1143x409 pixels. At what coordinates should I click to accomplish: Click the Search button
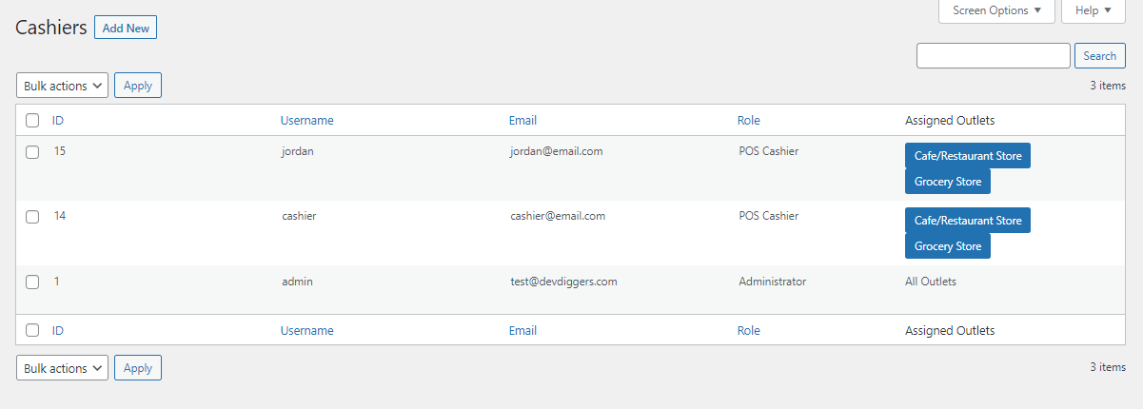click(1099, 56)
